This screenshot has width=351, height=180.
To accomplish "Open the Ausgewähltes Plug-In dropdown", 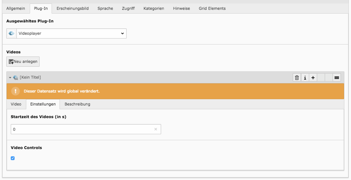I will pyautogui.click(x=72, y=33).
